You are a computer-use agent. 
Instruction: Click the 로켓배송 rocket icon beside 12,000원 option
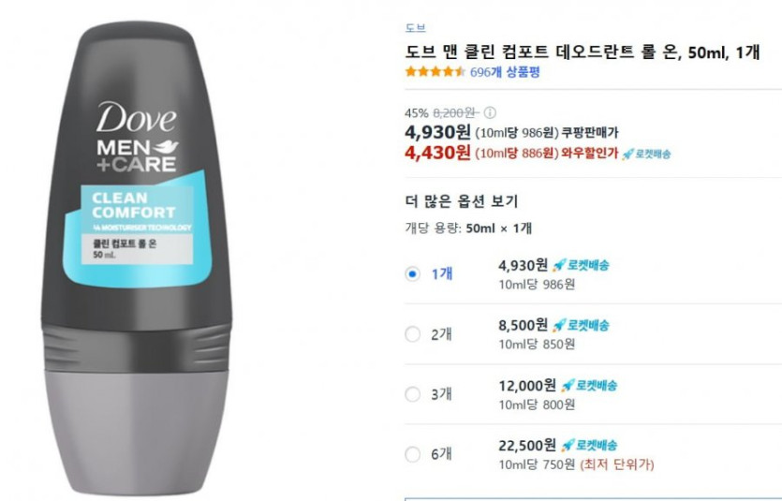coord(568,385)
